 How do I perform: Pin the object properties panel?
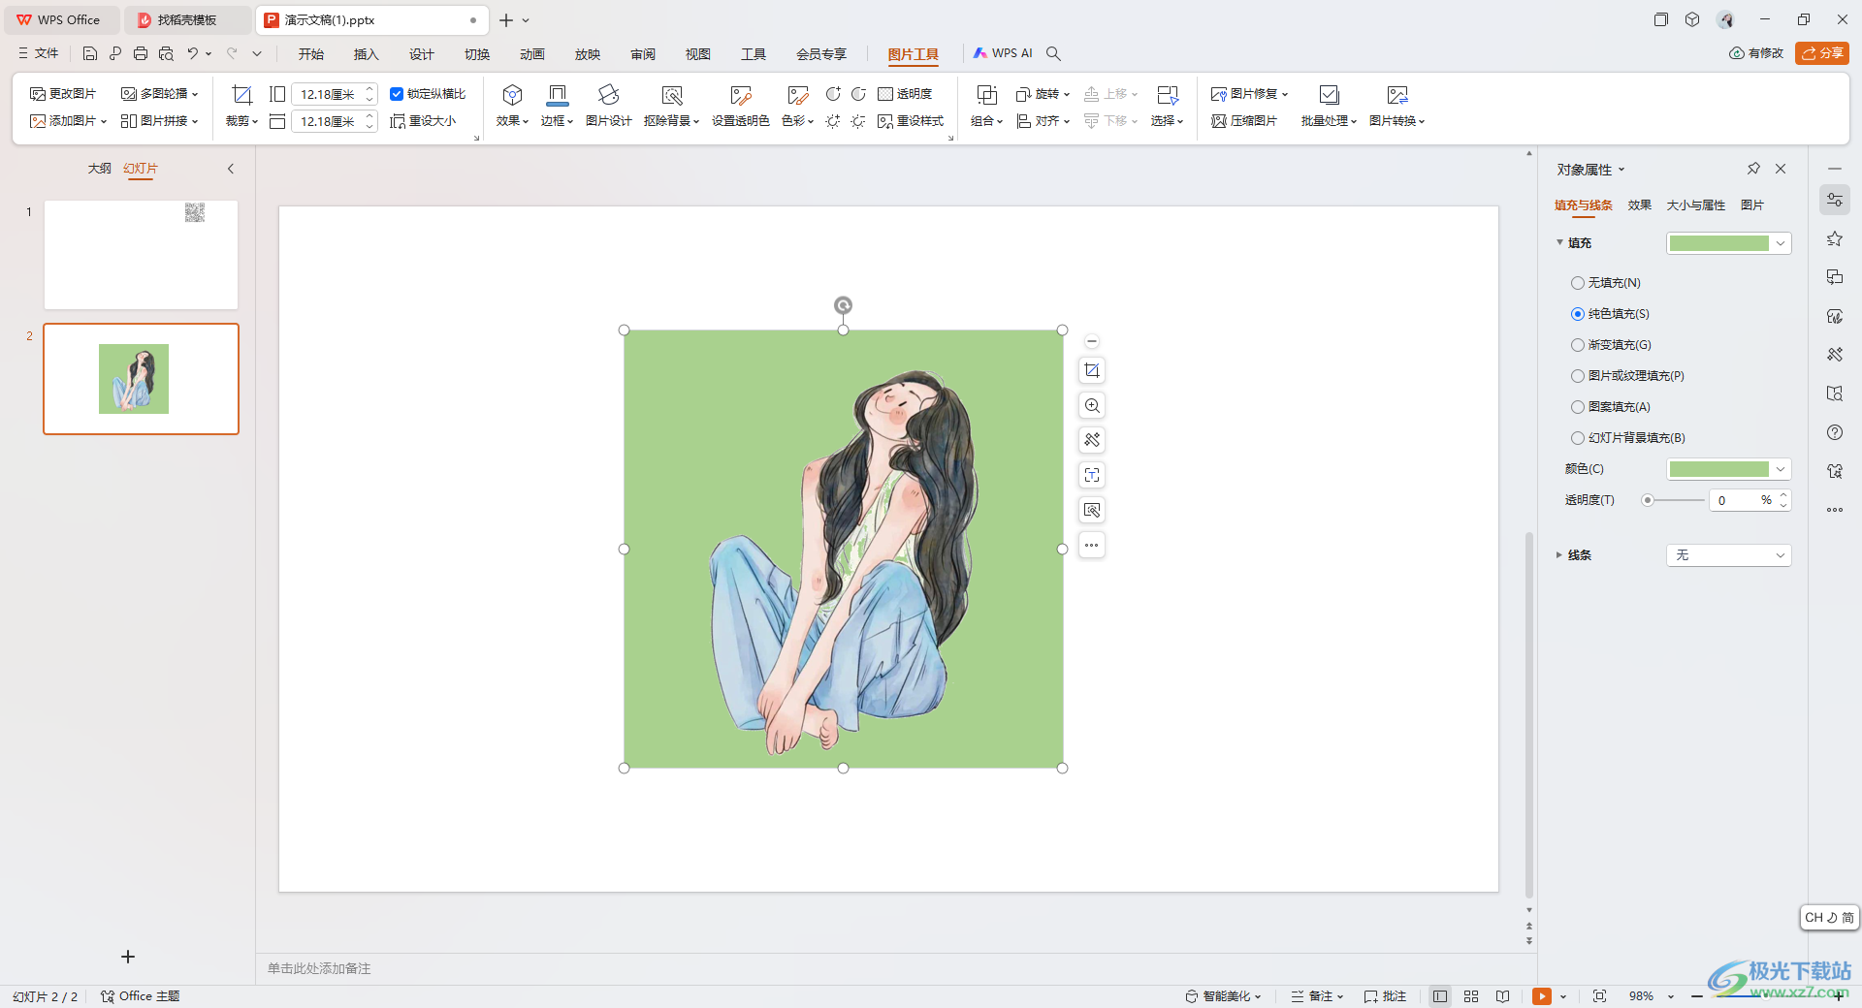click(1753, 169)
